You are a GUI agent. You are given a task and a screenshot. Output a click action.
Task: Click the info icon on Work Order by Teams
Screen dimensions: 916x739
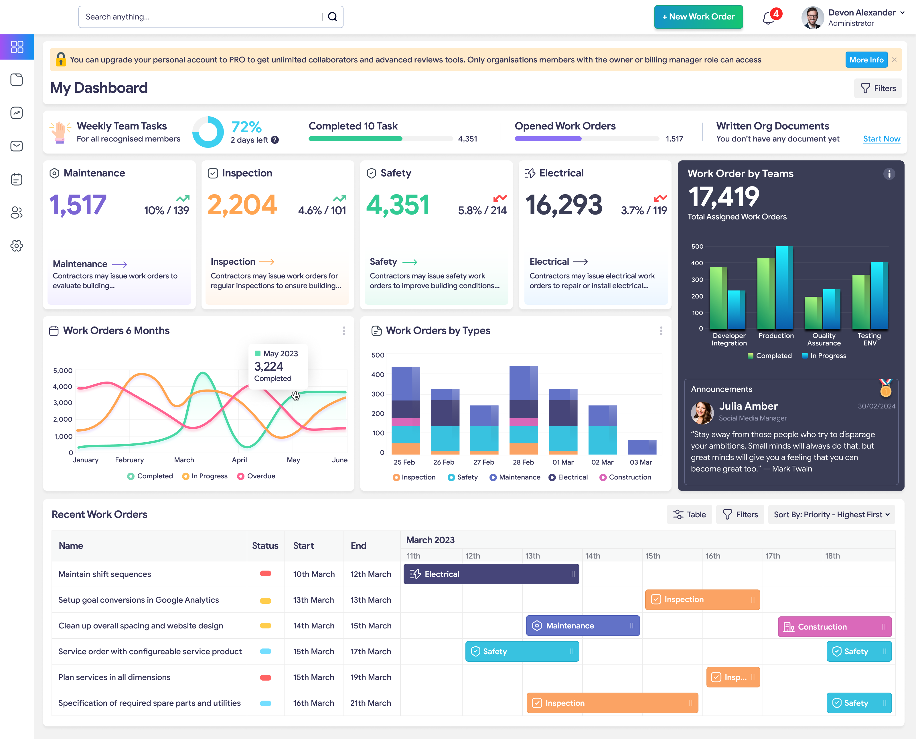coord(889,174)
